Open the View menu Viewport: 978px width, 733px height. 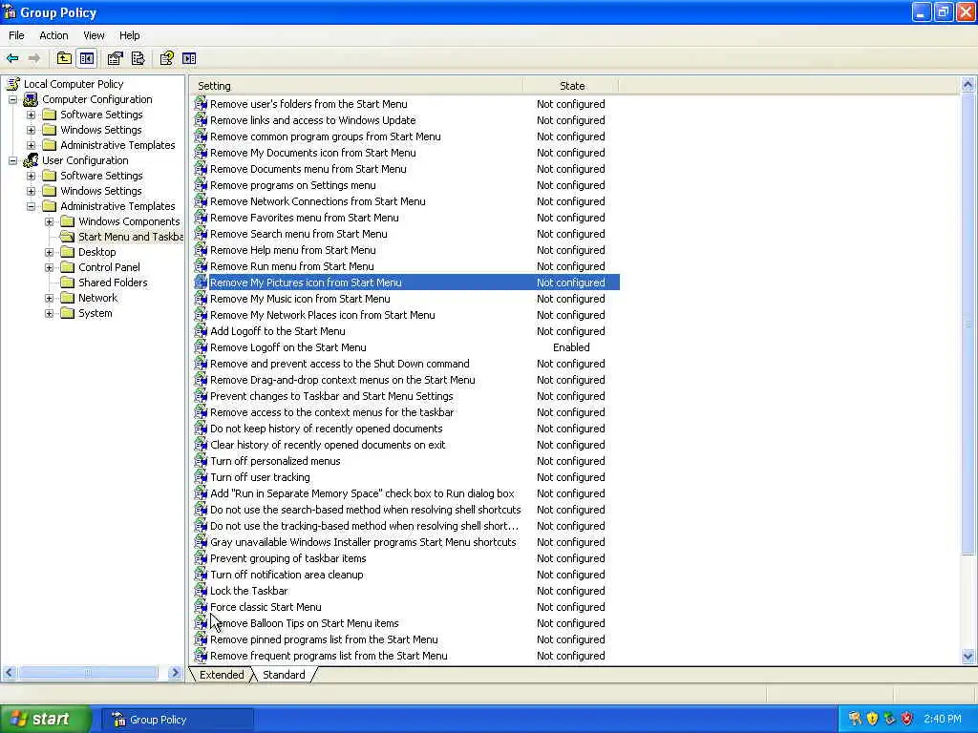[94, 35]
